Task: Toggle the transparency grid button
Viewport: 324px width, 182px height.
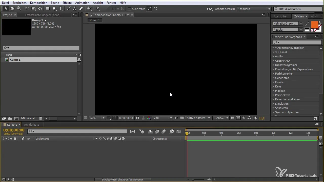Action: point(182,118)
